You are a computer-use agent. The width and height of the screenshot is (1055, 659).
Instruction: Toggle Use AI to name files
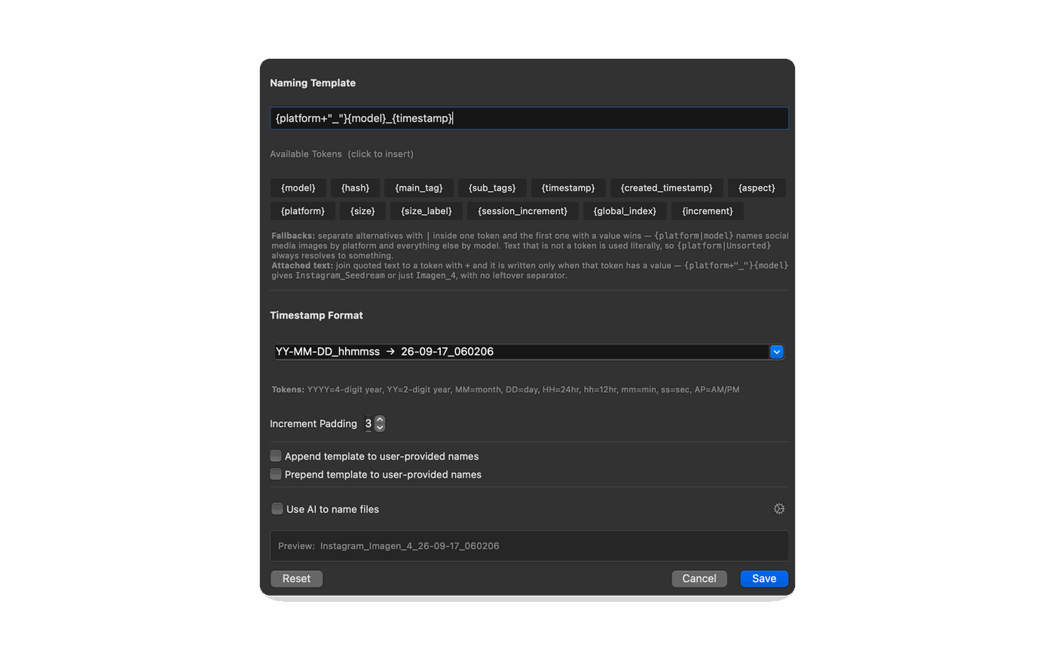pos(277,509)
